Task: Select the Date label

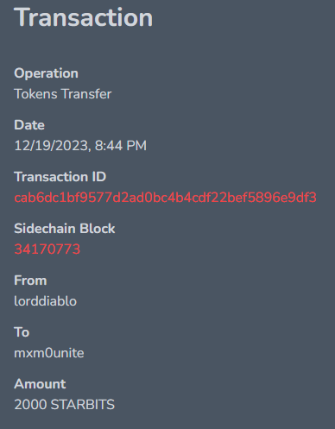Action: tap(29, 125)
